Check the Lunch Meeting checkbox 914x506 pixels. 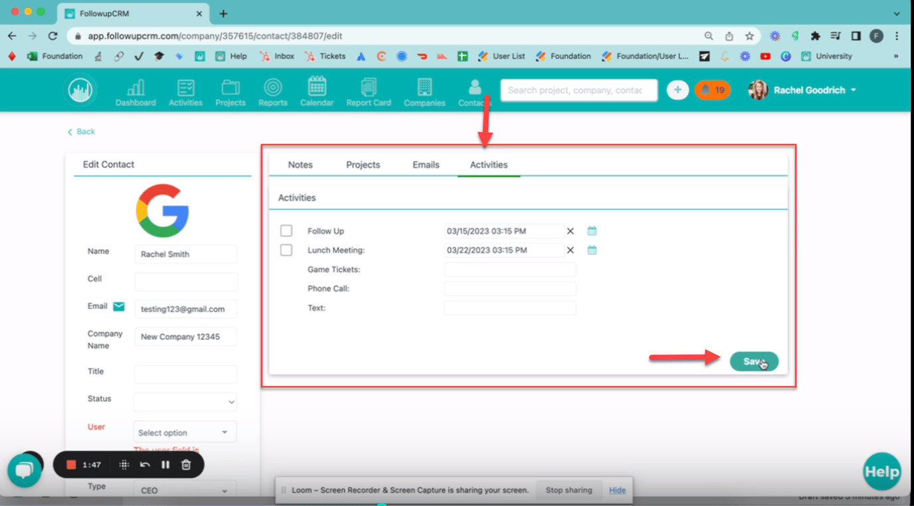coord(286,250)
